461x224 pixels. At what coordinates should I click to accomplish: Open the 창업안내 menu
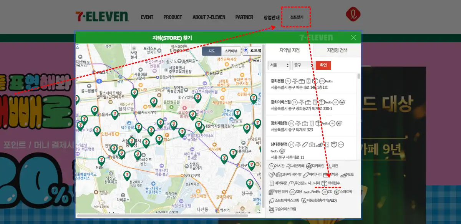[x=272, y=17]
